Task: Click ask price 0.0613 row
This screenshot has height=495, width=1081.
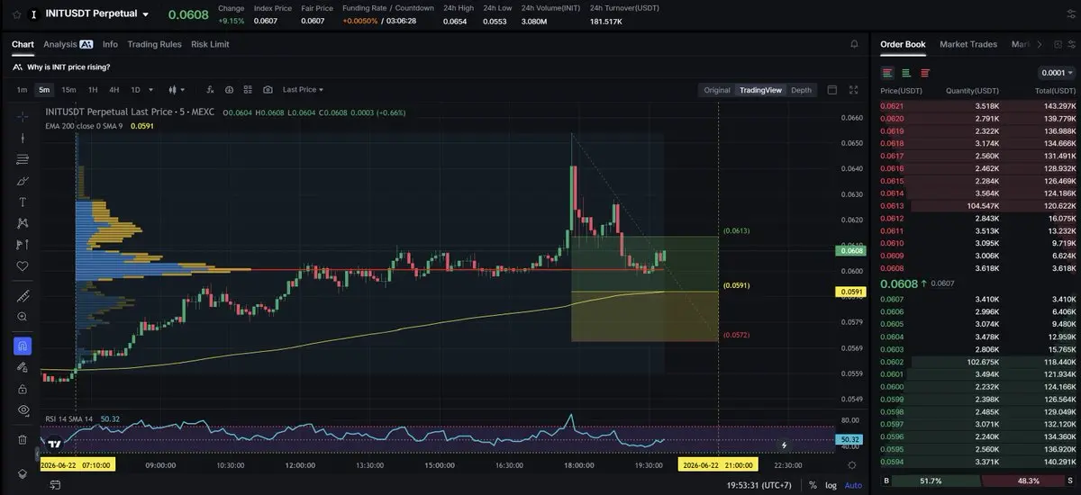Action: click(x=978, y=206)
